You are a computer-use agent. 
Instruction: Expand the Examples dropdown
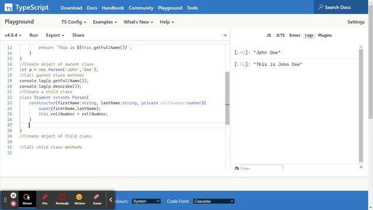pos(105,22)
